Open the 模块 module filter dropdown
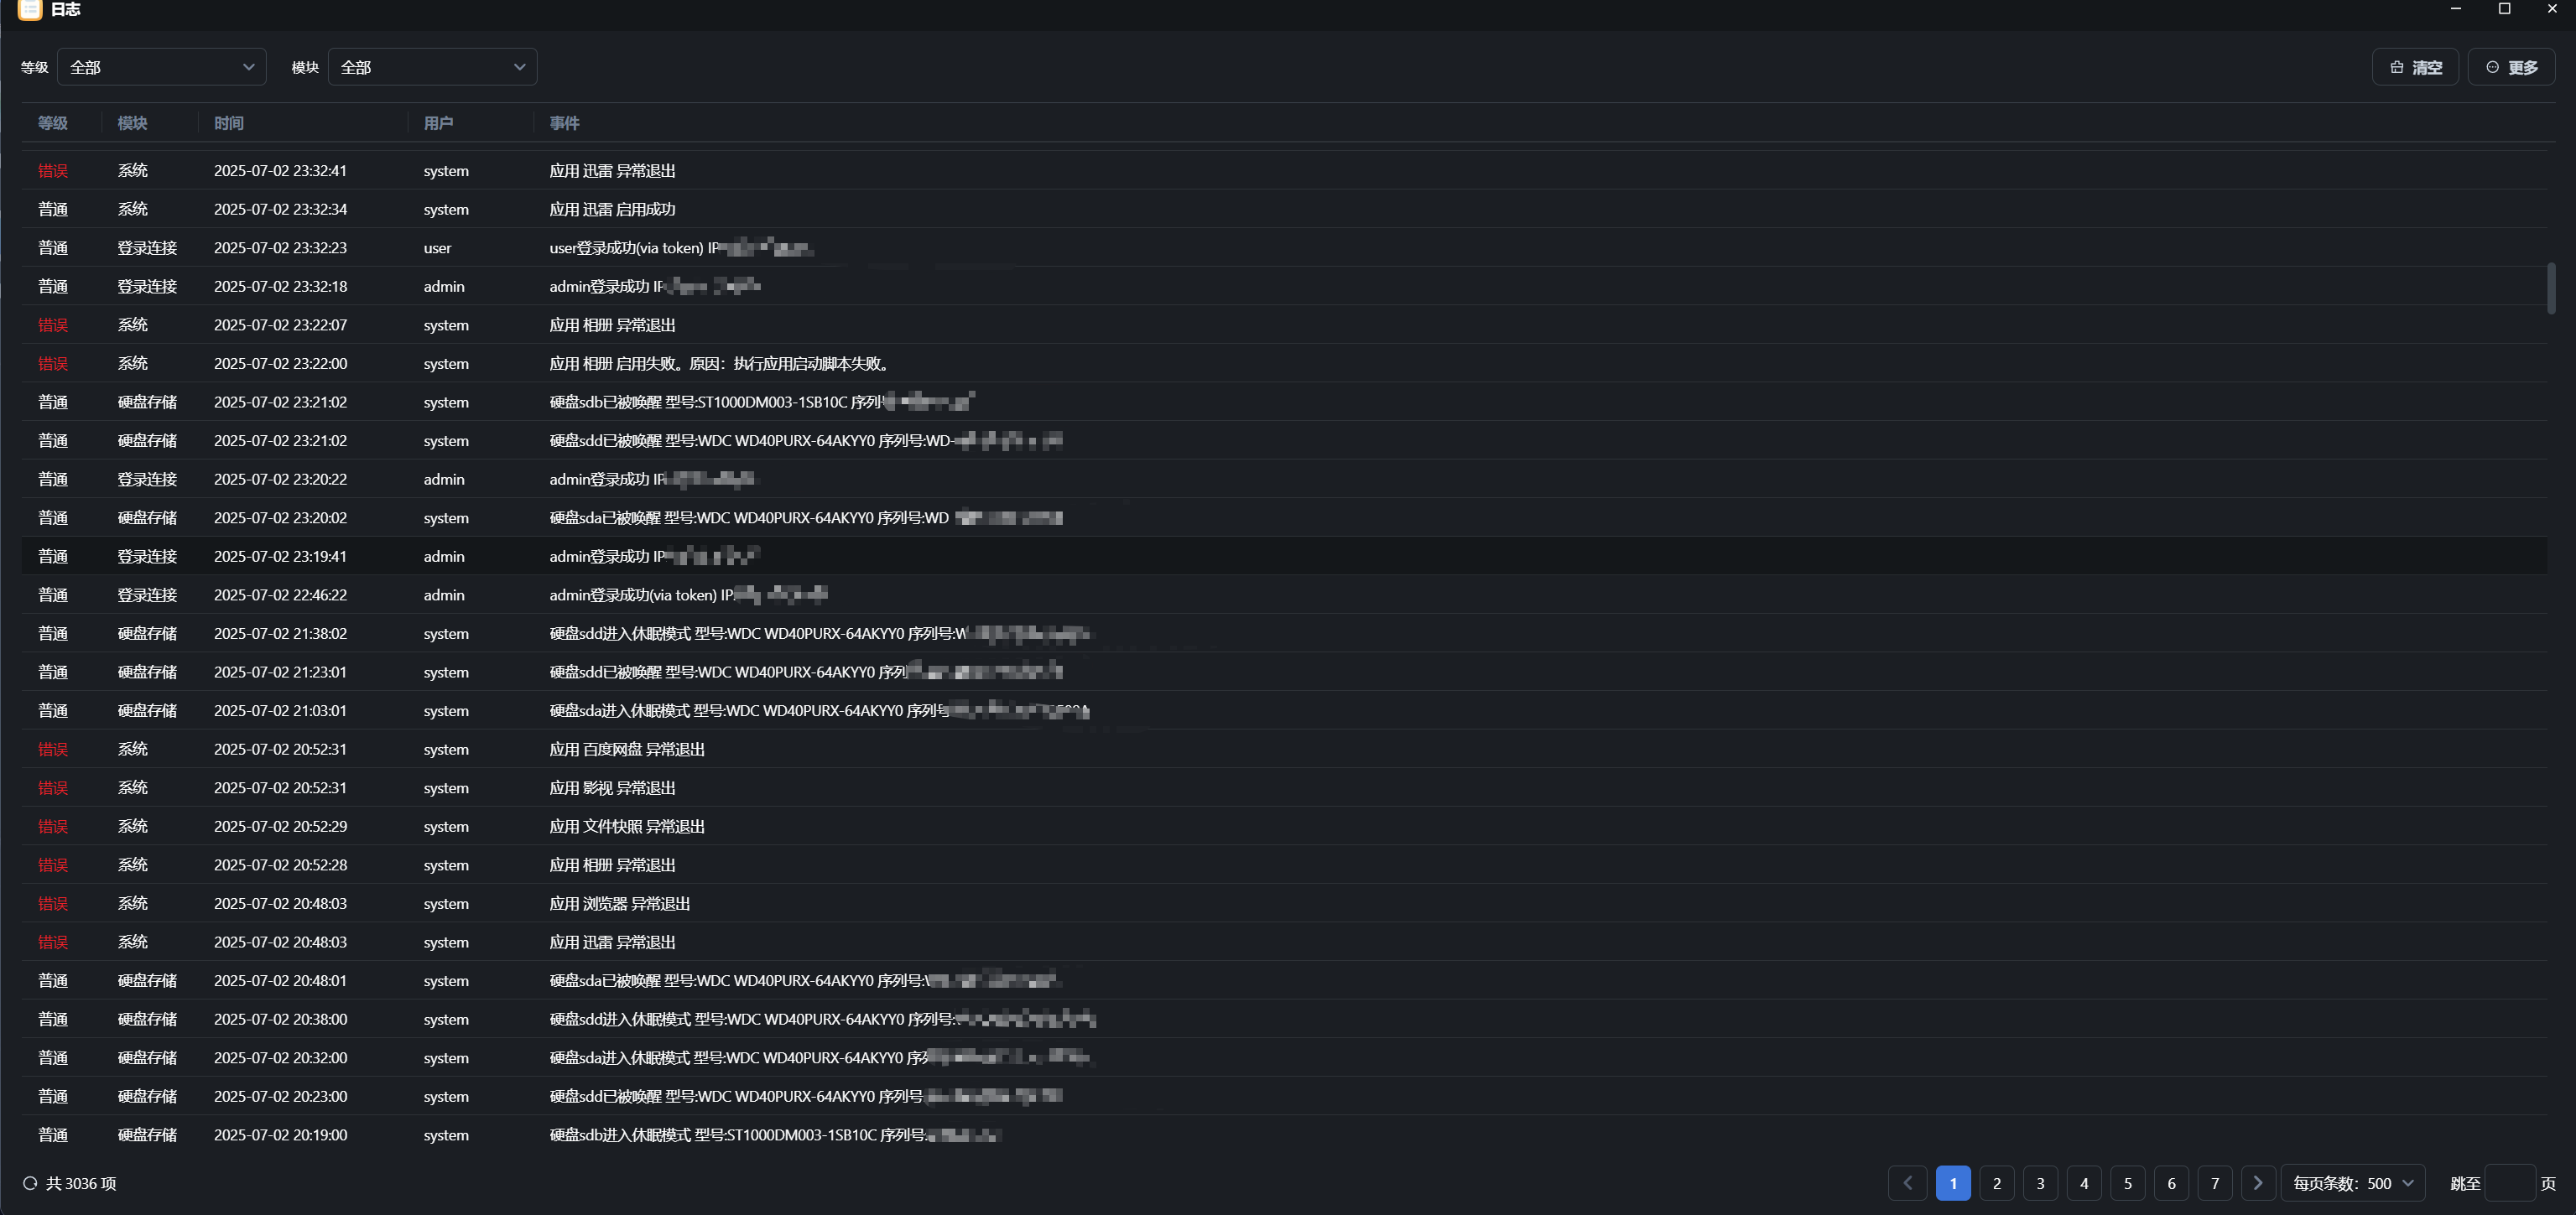2576x1215 pixels. 432,67
